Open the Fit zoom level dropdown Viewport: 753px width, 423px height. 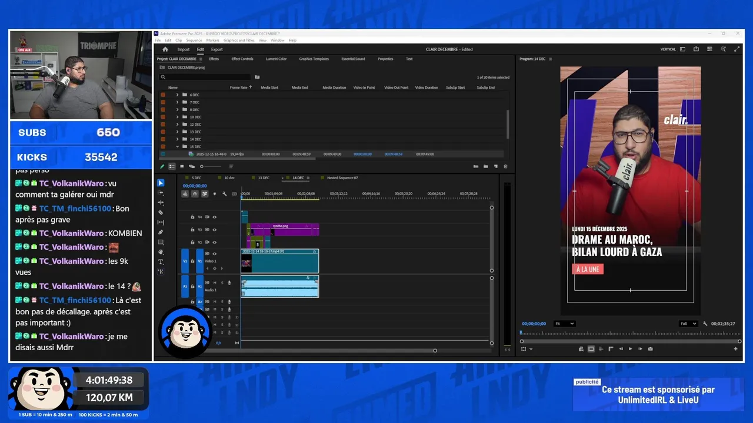(x=564, y=324)
